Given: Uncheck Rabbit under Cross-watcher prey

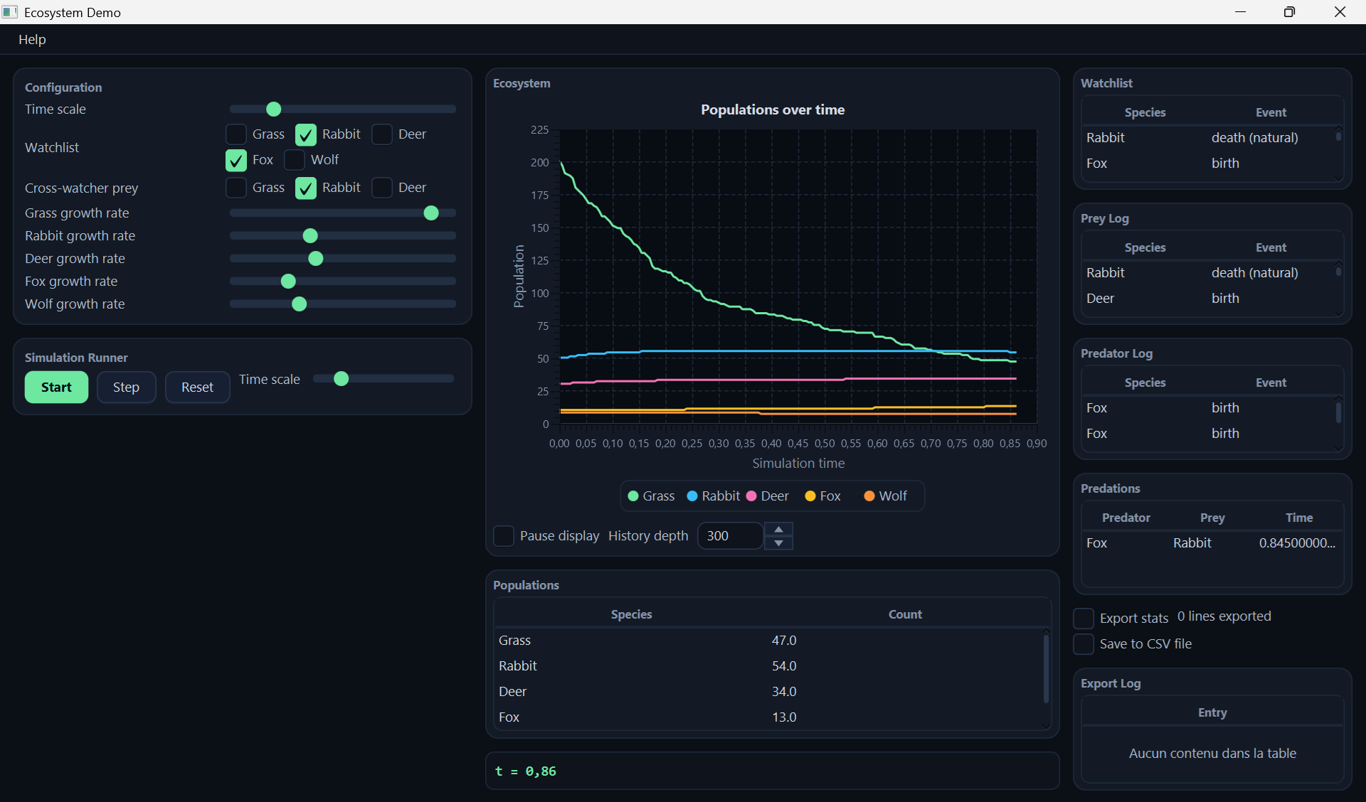Looking at the screenshot, I should coord(306,188).
